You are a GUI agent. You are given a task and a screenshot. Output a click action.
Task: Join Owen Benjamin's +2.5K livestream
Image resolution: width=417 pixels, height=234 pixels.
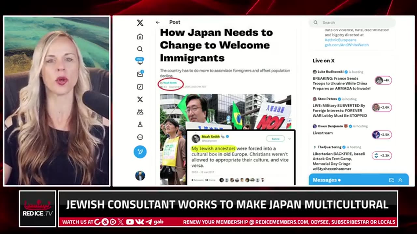[x=382, y=135]
